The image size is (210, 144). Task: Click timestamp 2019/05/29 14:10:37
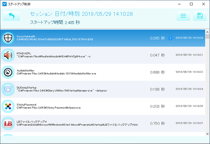(189, 123)
